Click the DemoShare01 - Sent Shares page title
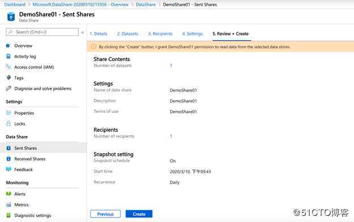This screenshot has width=354, height=222. pyautogui.click(x=57, y=14)
